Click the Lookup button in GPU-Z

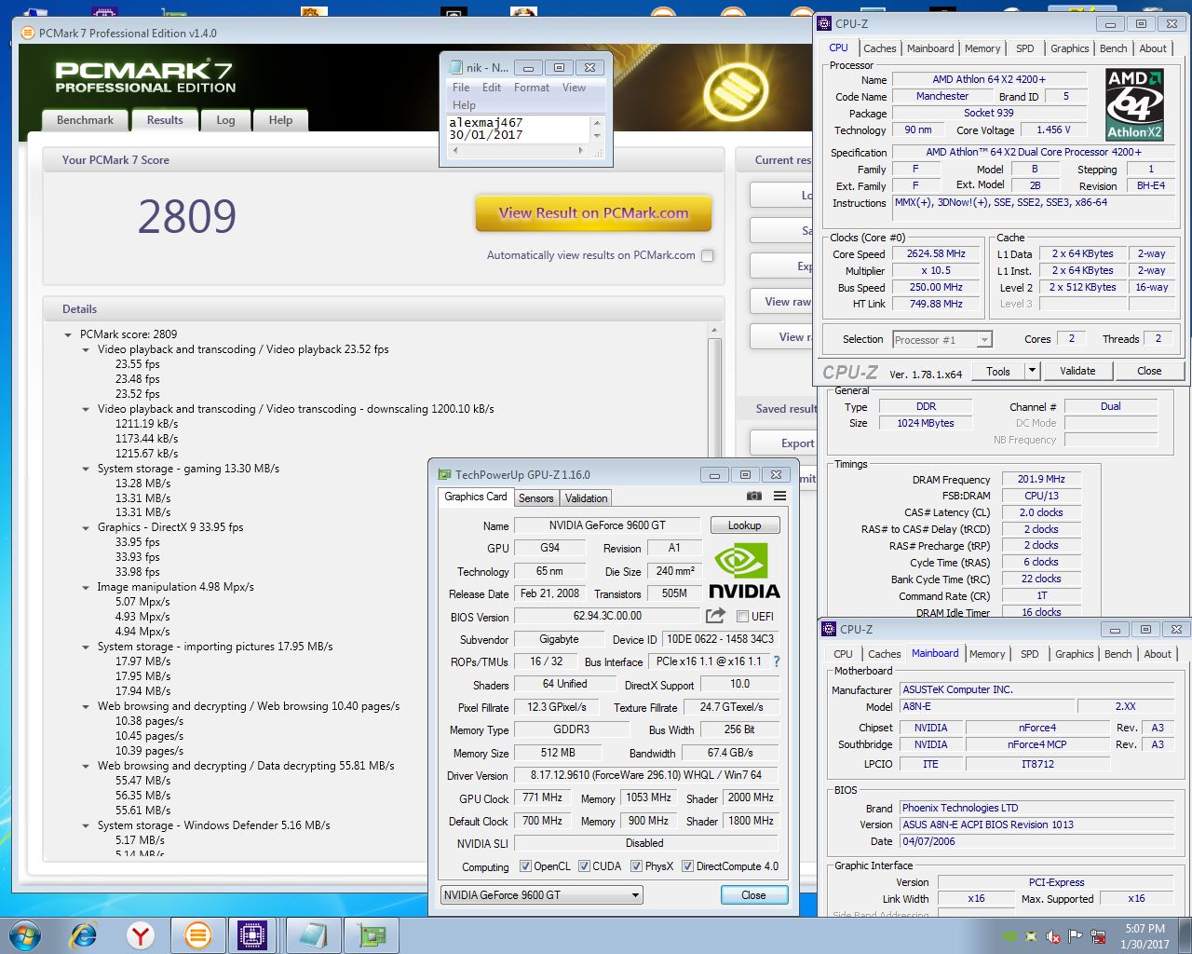tap(744, 525)
